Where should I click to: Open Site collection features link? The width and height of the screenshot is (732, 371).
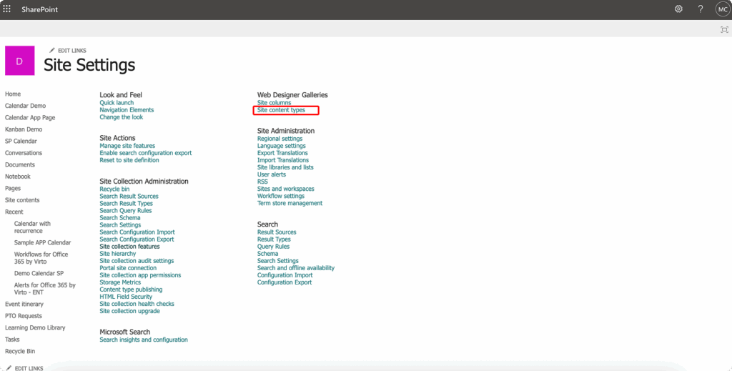point(129,247)
